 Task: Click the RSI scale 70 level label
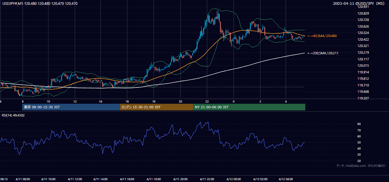click(x=359, y=130)
